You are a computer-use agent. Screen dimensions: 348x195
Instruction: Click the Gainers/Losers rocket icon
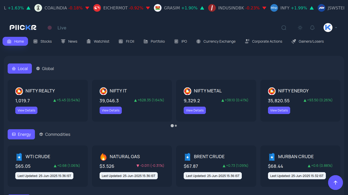click(x=293, y=41)
